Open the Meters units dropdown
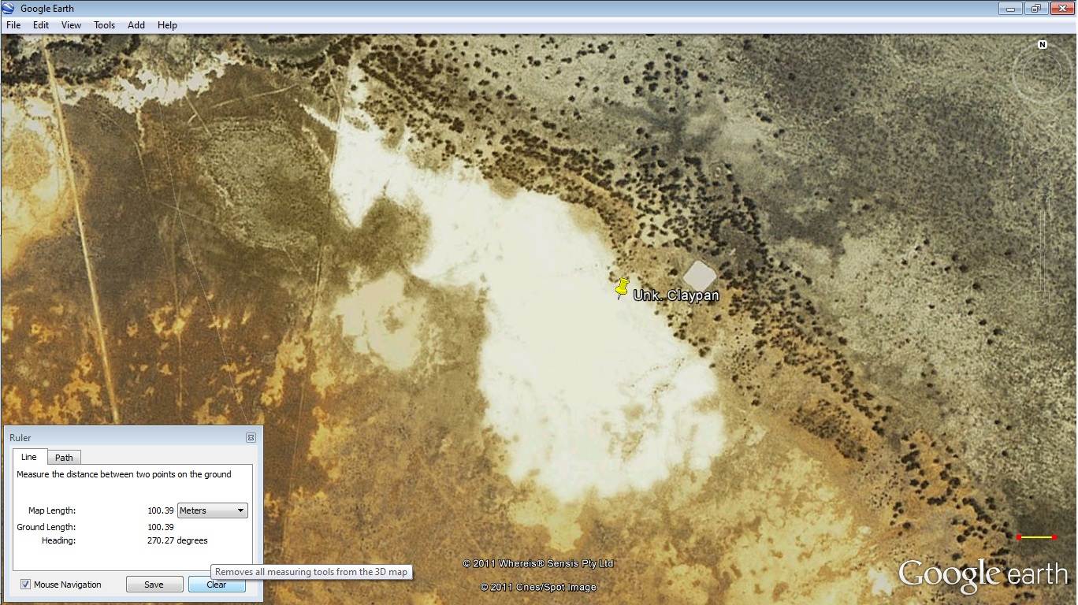This screenshot has height=605, width=1078. tap(211, 510)
